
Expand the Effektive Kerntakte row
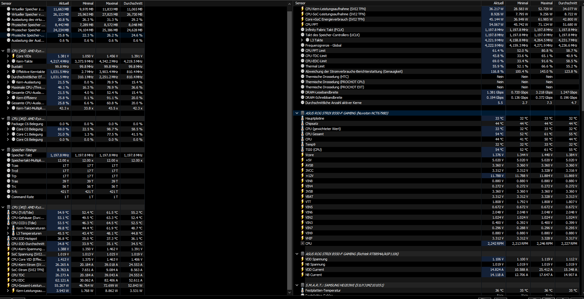8,72
